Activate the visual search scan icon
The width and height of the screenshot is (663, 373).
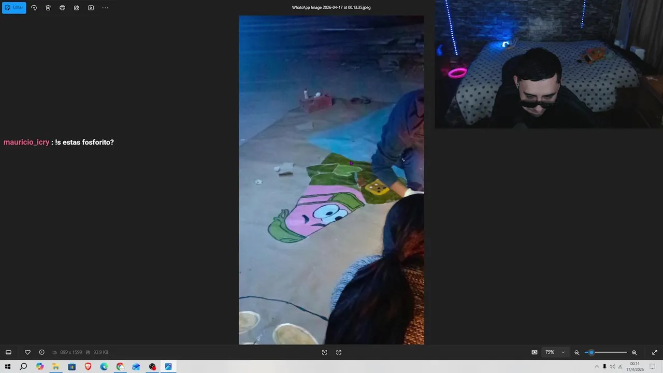[x=324, y=352]
